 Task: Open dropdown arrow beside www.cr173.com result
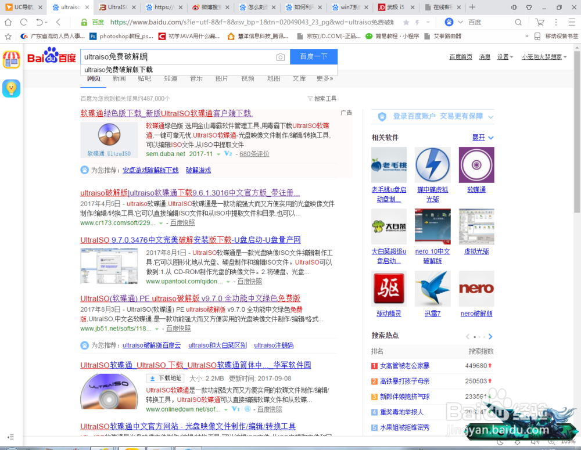click(161, 224)
